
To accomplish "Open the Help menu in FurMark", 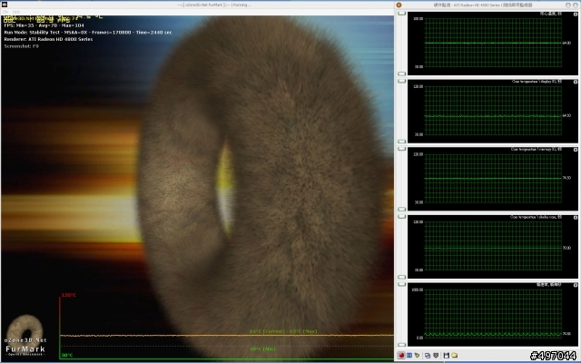I will click(x=16, y=12).
